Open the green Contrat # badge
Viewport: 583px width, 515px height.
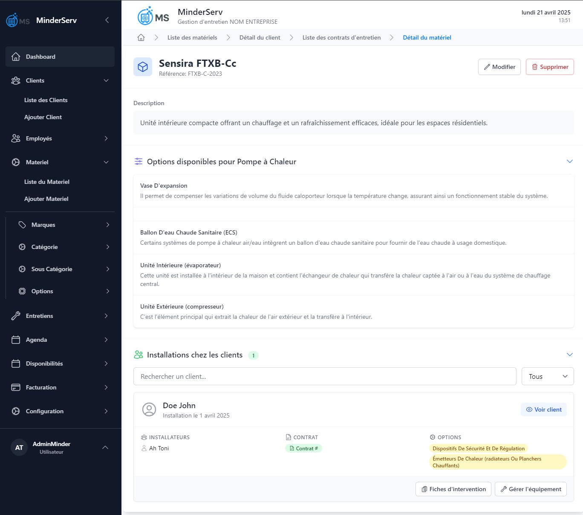point(303,448)
